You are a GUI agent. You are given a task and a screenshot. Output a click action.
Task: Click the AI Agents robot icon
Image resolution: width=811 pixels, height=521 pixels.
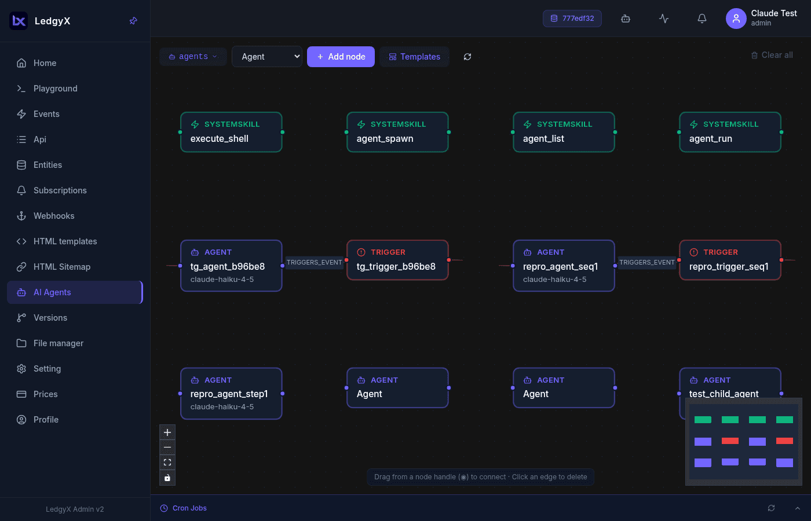click(x=21, y=292)
